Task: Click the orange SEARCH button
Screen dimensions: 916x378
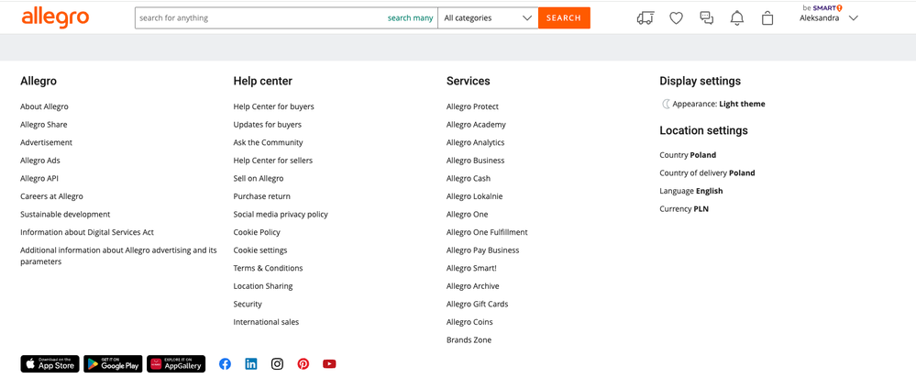Action: (564, 18)
